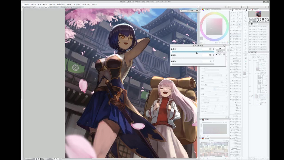Click the intermediate color mixing area
This screenshot has height=160, width=284.
point(215,129)
